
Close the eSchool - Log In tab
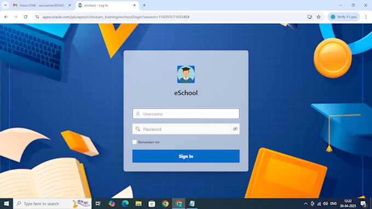(135, 5)
